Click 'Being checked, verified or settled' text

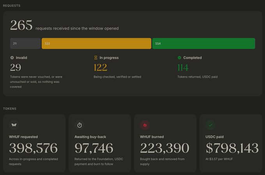click(x=117, y=77)
